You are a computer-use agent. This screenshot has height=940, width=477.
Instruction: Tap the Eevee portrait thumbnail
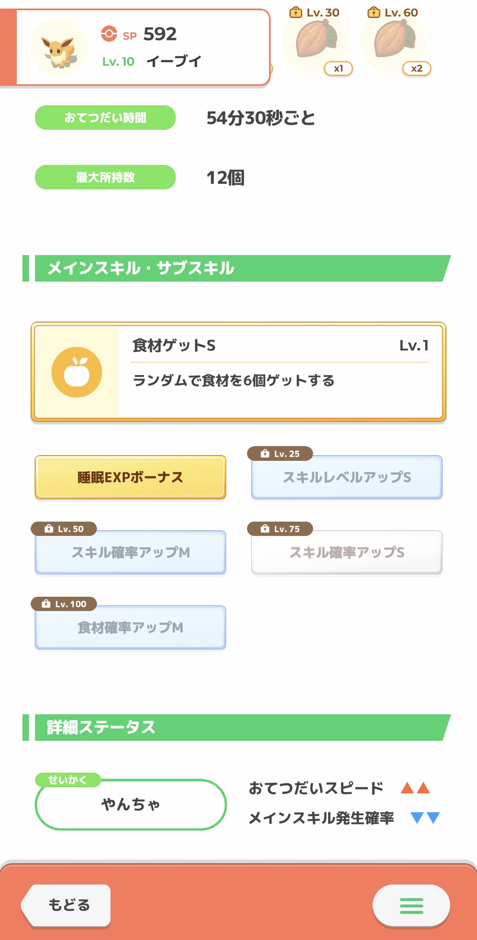pos(59,48)
